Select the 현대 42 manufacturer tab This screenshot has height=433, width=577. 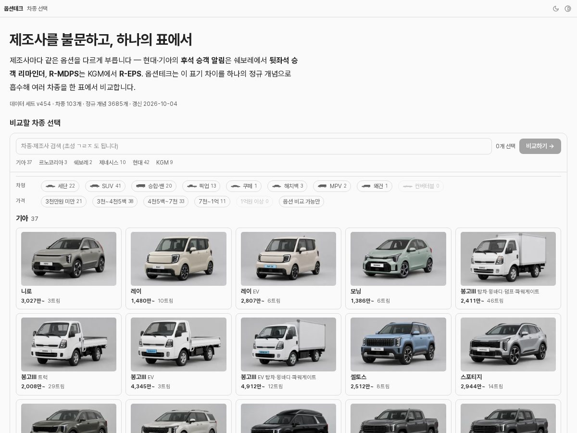point(141,163)
